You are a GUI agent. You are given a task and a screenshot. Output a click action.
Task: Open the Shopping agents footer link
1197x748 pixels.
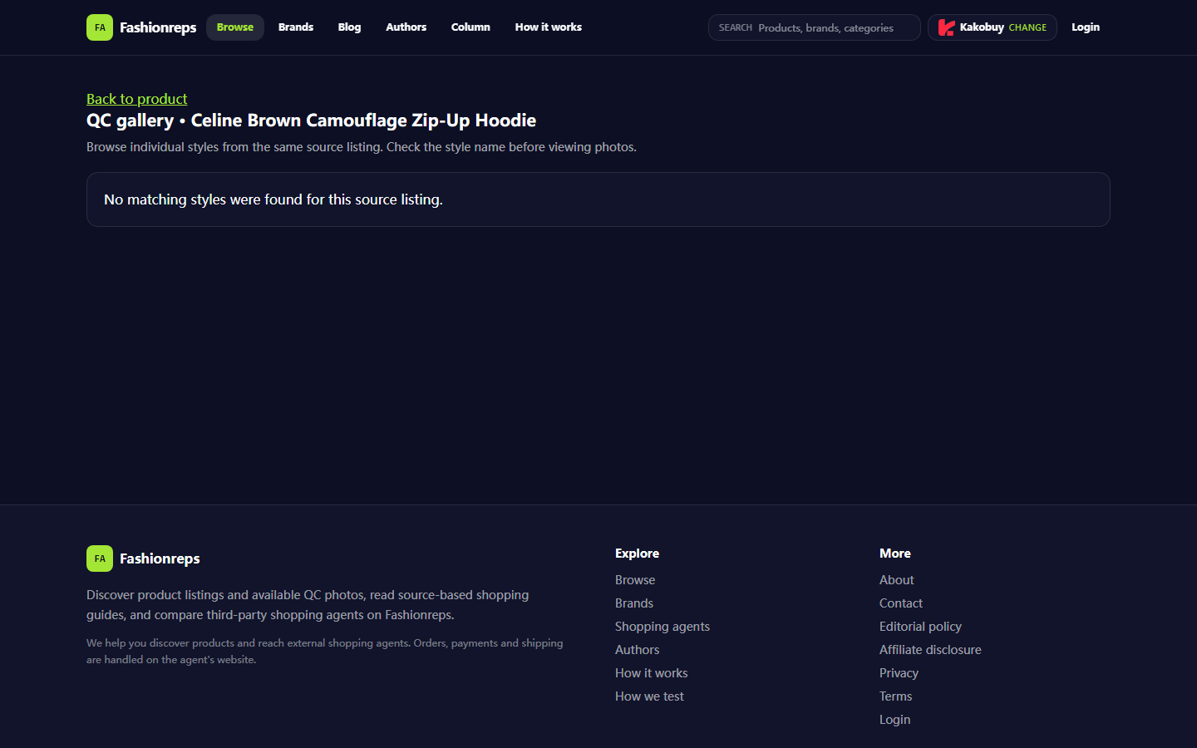tap(663, 627)
